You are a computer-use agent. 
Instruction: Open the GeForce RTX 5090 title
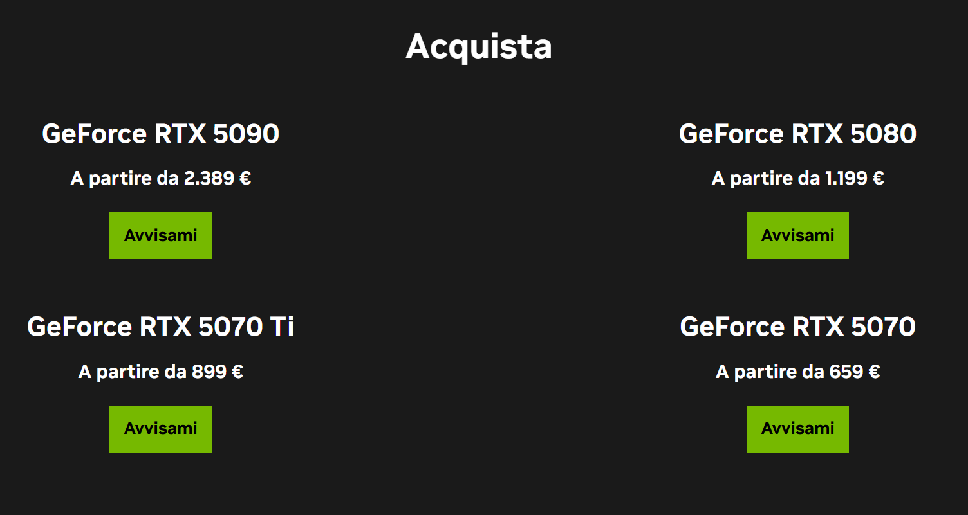click(x=160, y=134)
